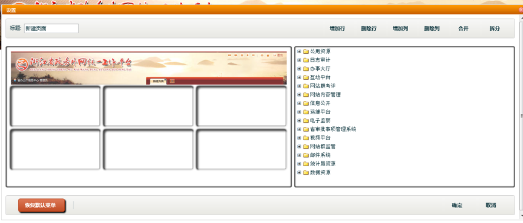Viewport: 523px width, 223px height.
Task: Click 增加行 to add a row
Action: (x=337, y=28)
